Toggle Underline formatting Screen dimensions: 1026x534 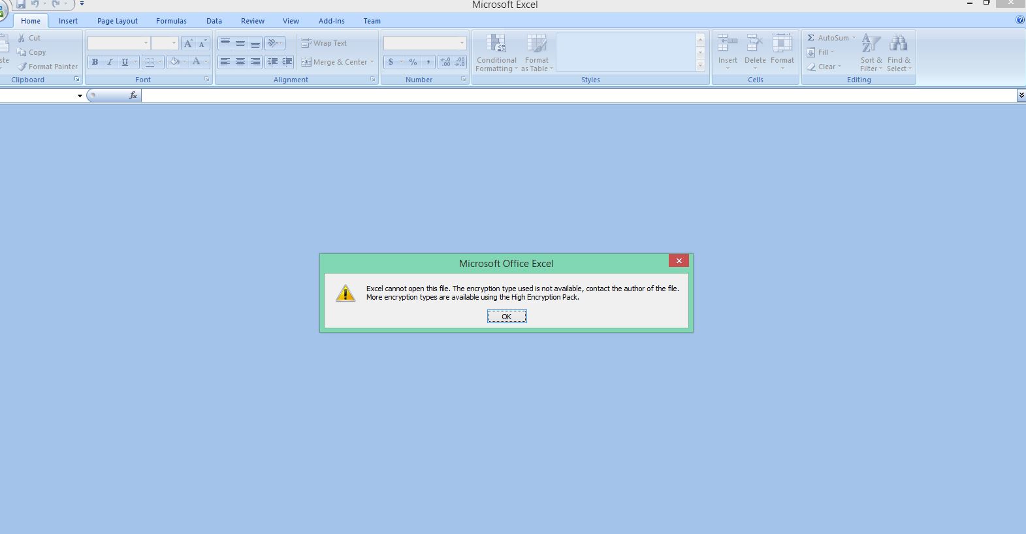tap(125, 62)
